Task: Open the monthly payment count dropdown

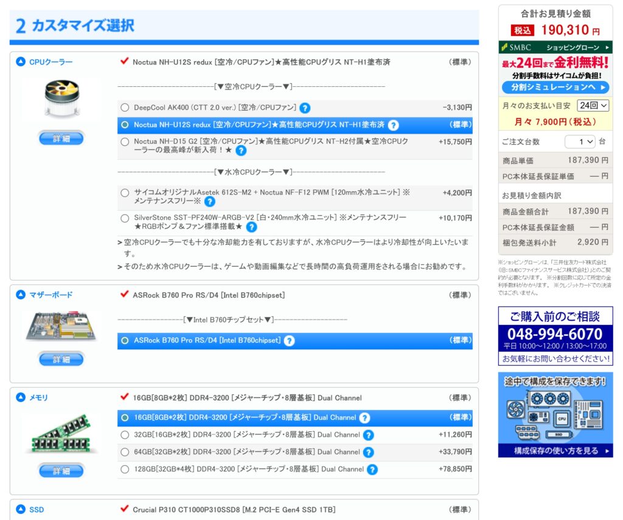Action: pos(593,105)
